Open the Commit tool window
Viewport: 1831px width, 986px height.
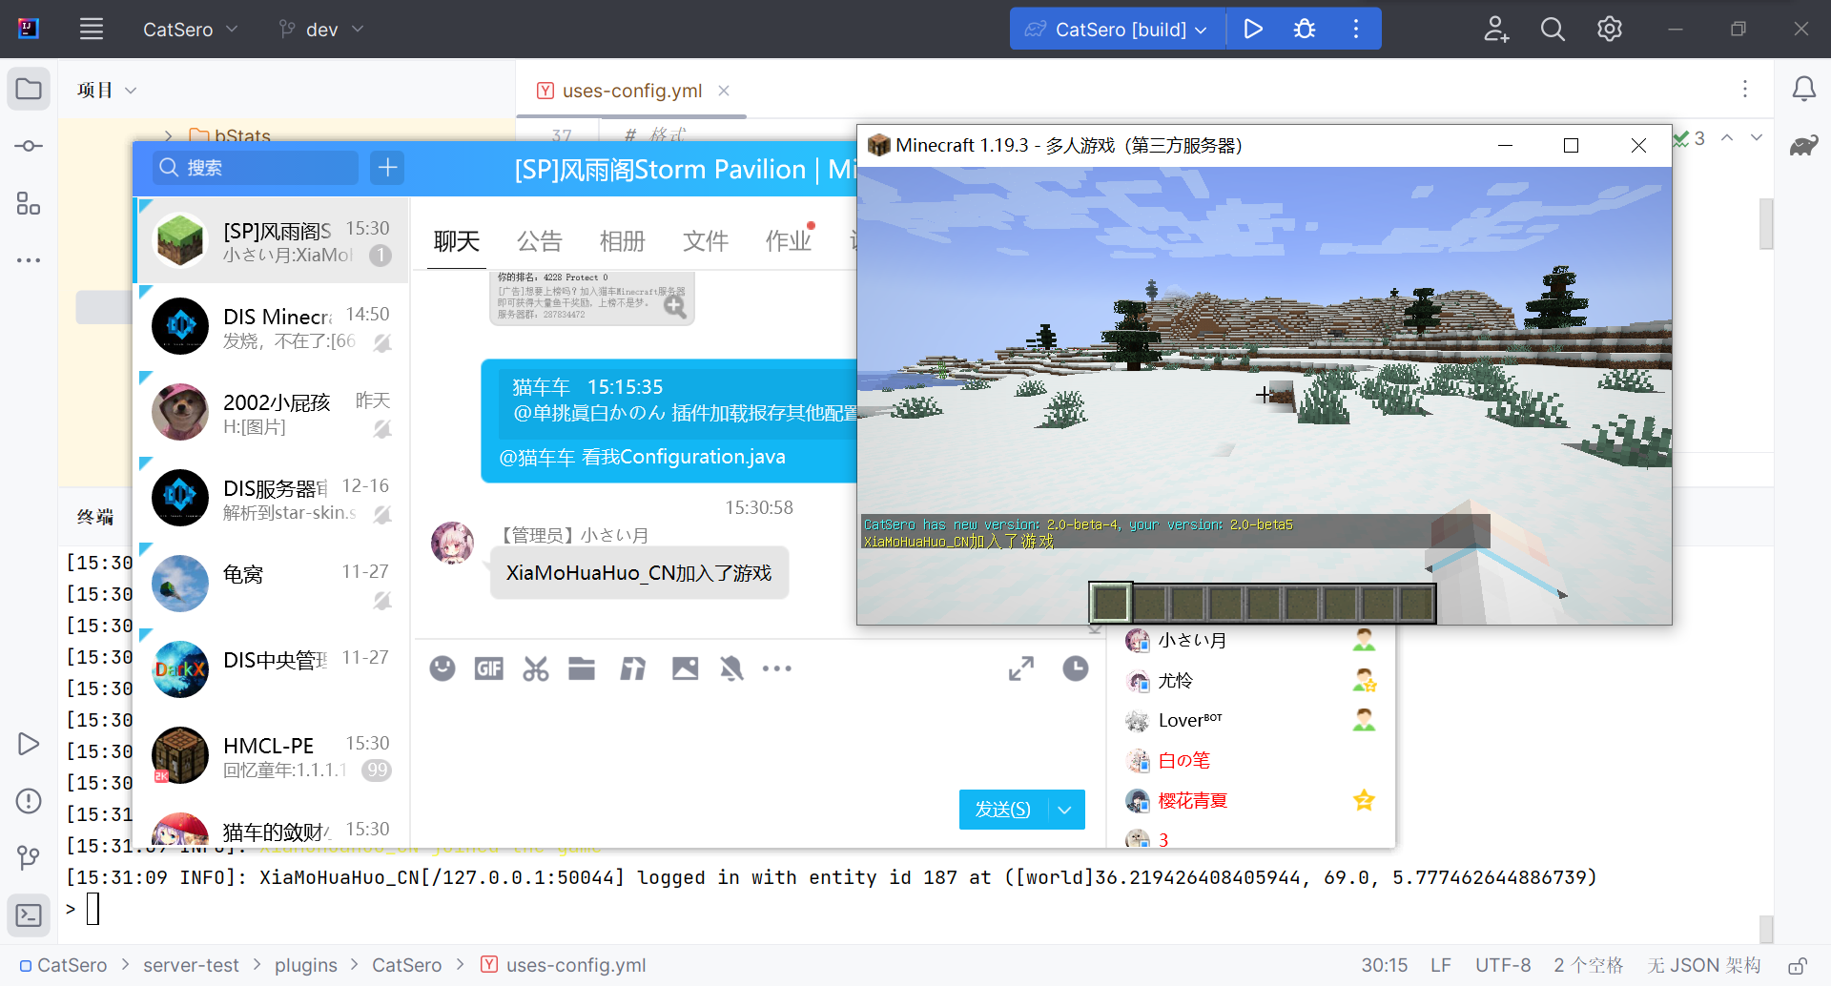[29, 146]
